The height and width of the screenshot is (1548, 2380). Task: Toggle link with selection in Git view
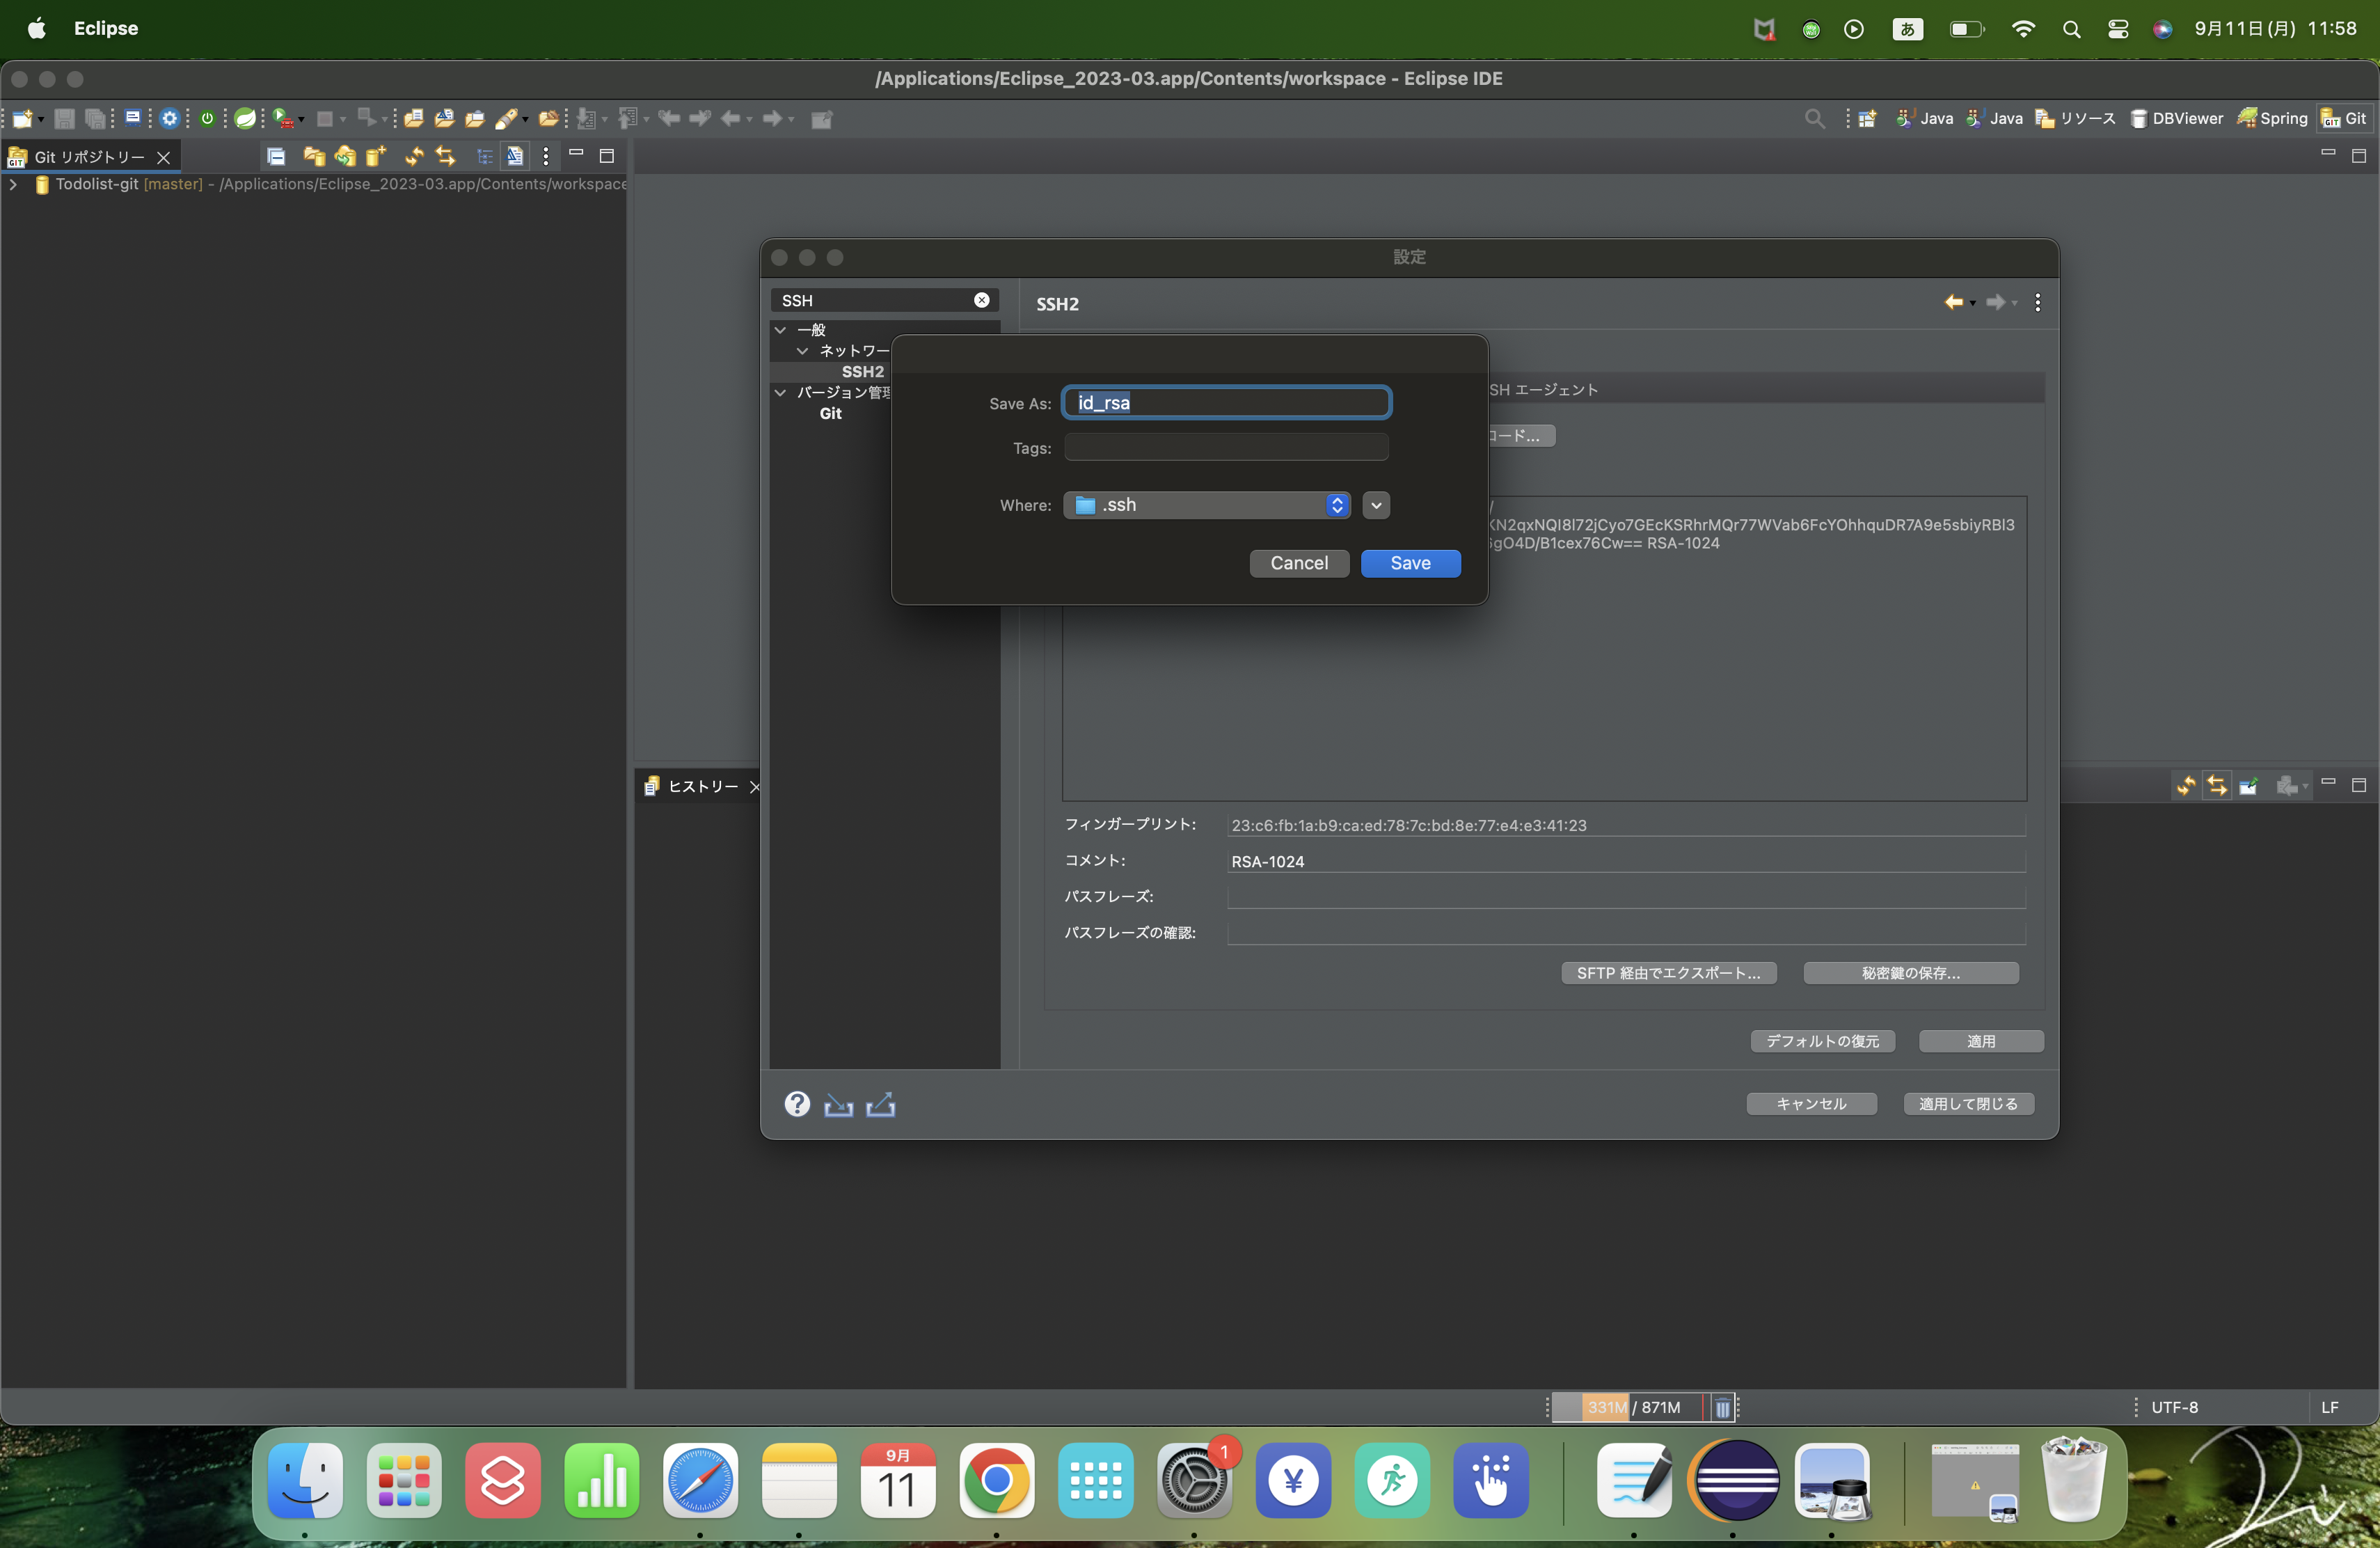coord(446,157)
